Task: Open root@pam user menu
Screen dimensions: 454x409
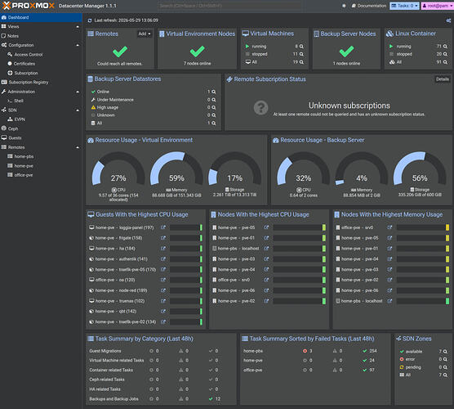Action: click(437, 6)
